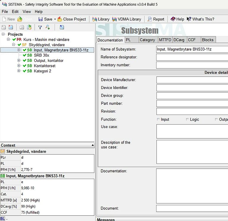Open the Save dropdown arrow
Image resolution: width=228 pixels, height=221 pixels.
pos(55,19)
